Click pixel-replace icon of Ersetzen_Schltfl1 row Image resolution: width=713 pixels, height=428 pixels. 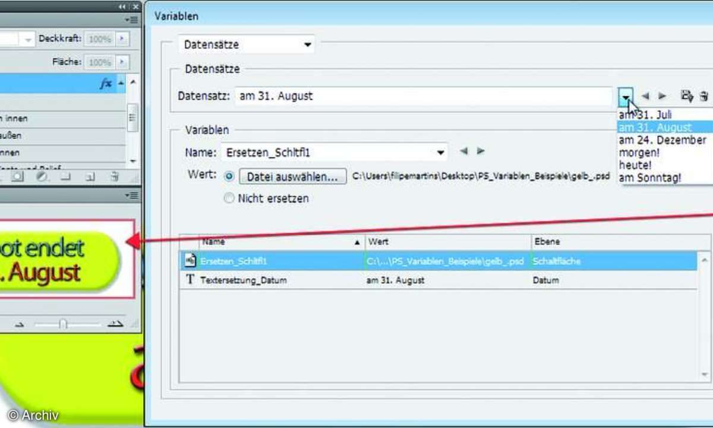click(x=190, y=260)
